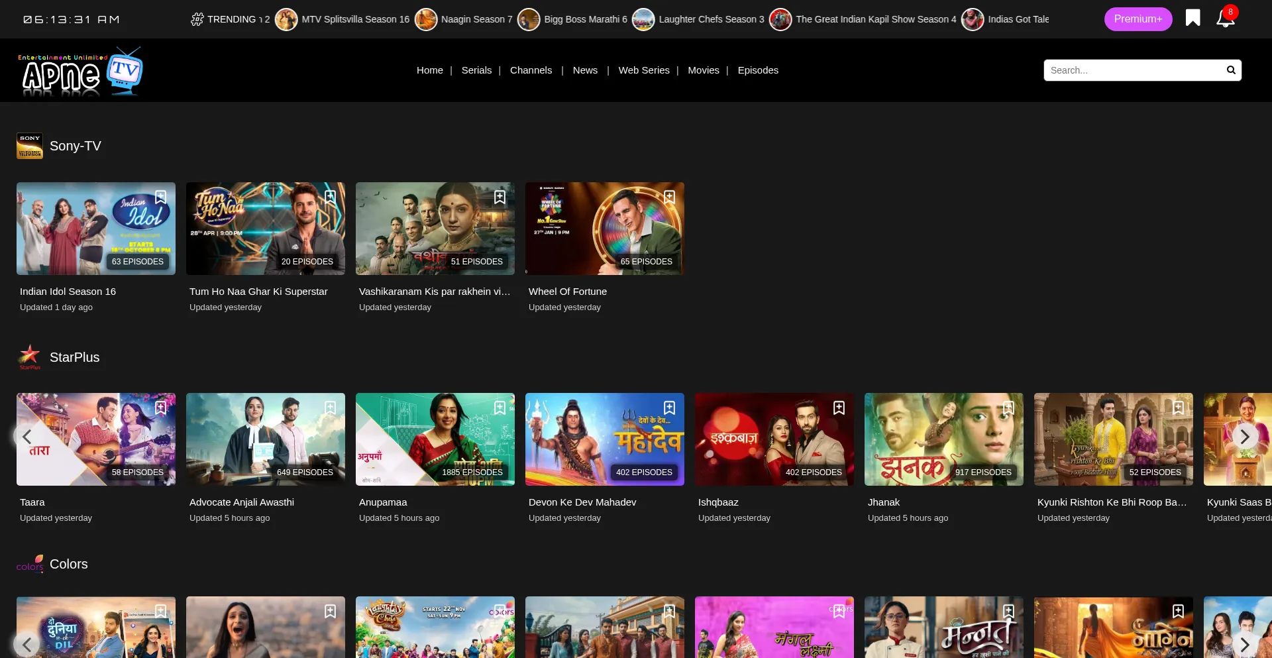Click Taara show title
The width and height of the screenshot is (1272, 658).
[x=32, y=502]
